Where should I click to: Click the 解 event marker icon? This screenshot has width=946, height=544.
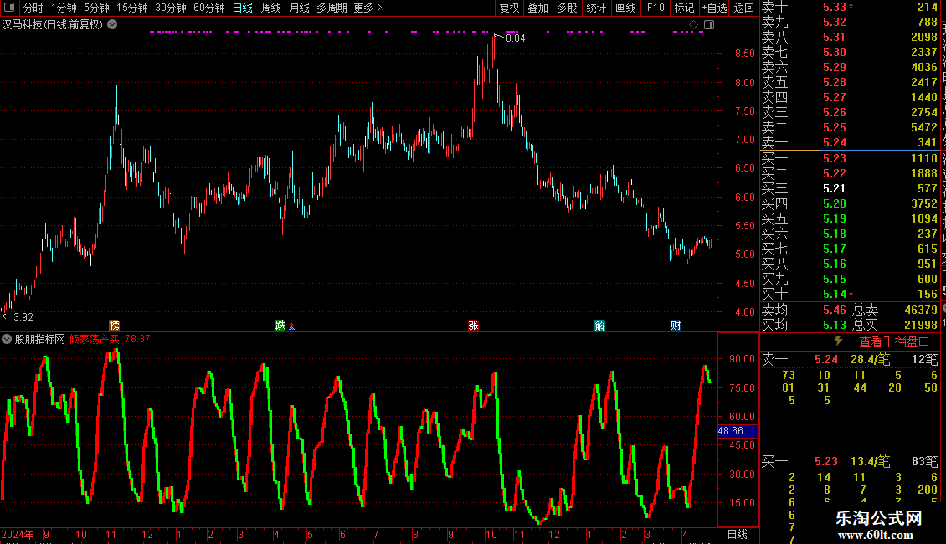coord(599,326)
